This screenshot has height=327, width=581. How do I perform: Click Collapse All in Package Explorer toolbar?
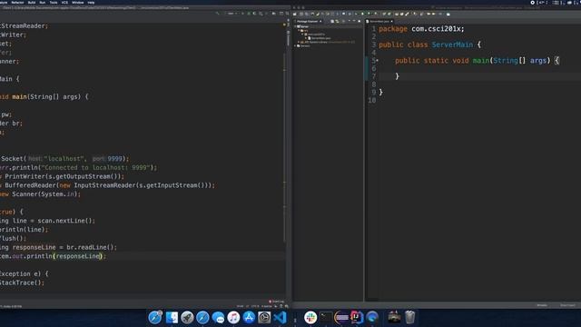(332, 21)
